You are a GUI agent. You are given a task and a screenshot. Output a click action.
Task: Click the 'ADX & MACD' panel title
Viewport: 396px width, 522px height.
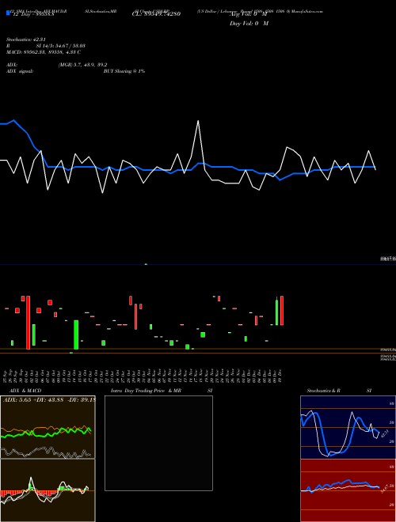coord(25,391)
